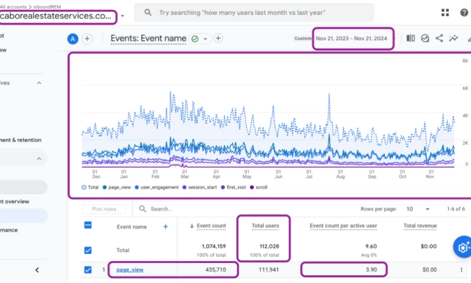Viewport: 471px width, 283px height.
Task: Click the Total users value 112,028
Action: point(269,246)
